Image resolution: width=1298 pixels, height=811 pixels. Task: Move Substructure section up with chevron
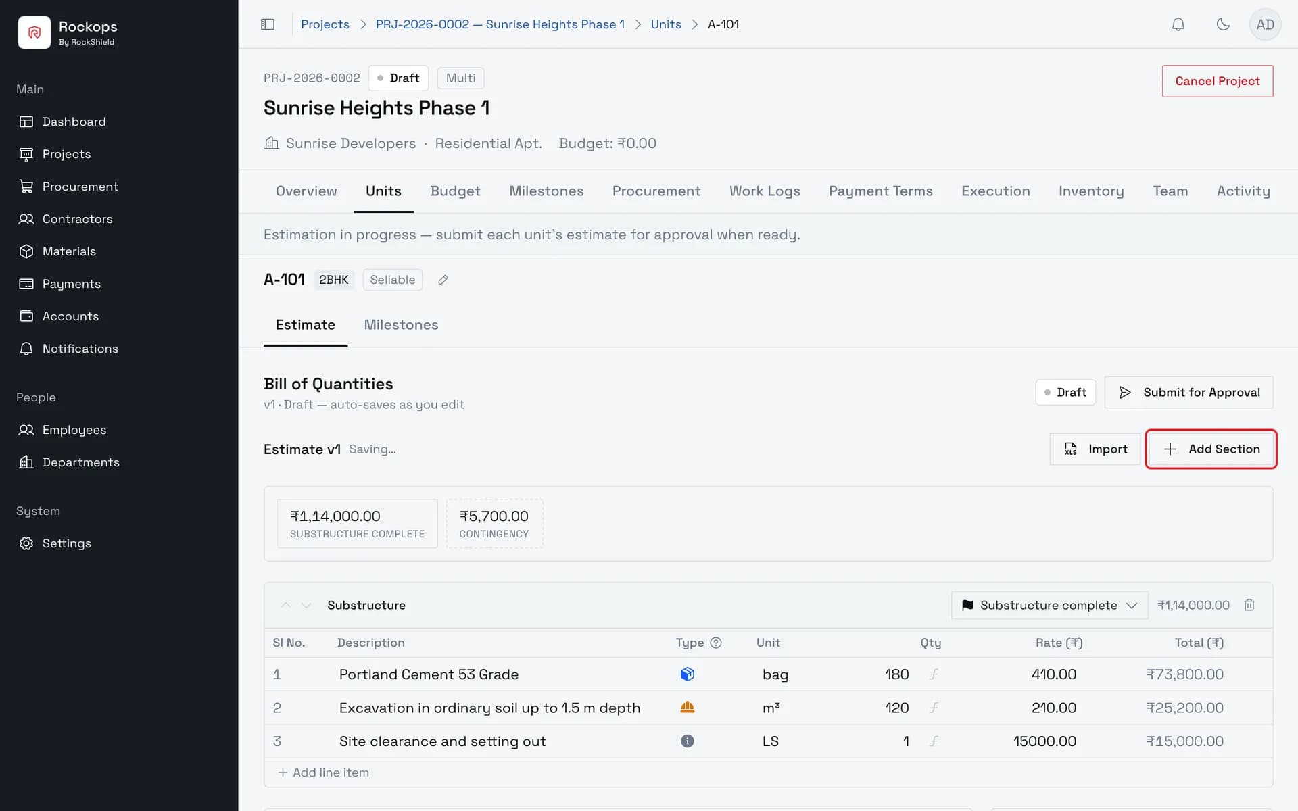[286, 605]
